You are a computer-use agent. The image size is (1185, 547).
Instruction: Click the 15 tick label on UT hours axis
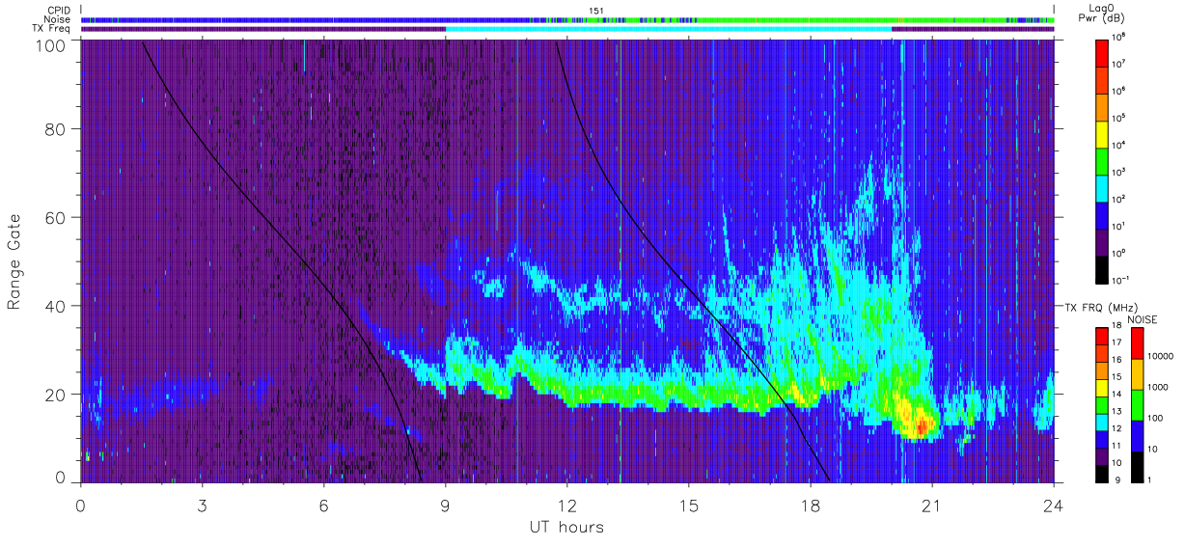coord(689,505)
